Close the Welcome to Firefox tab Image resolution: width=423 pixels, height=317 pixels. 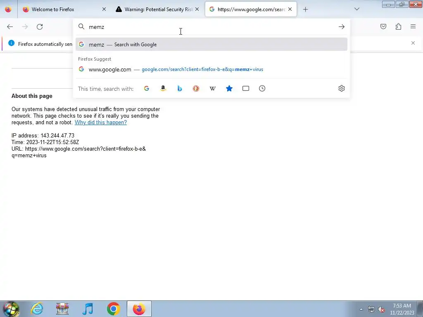point(104,9)
